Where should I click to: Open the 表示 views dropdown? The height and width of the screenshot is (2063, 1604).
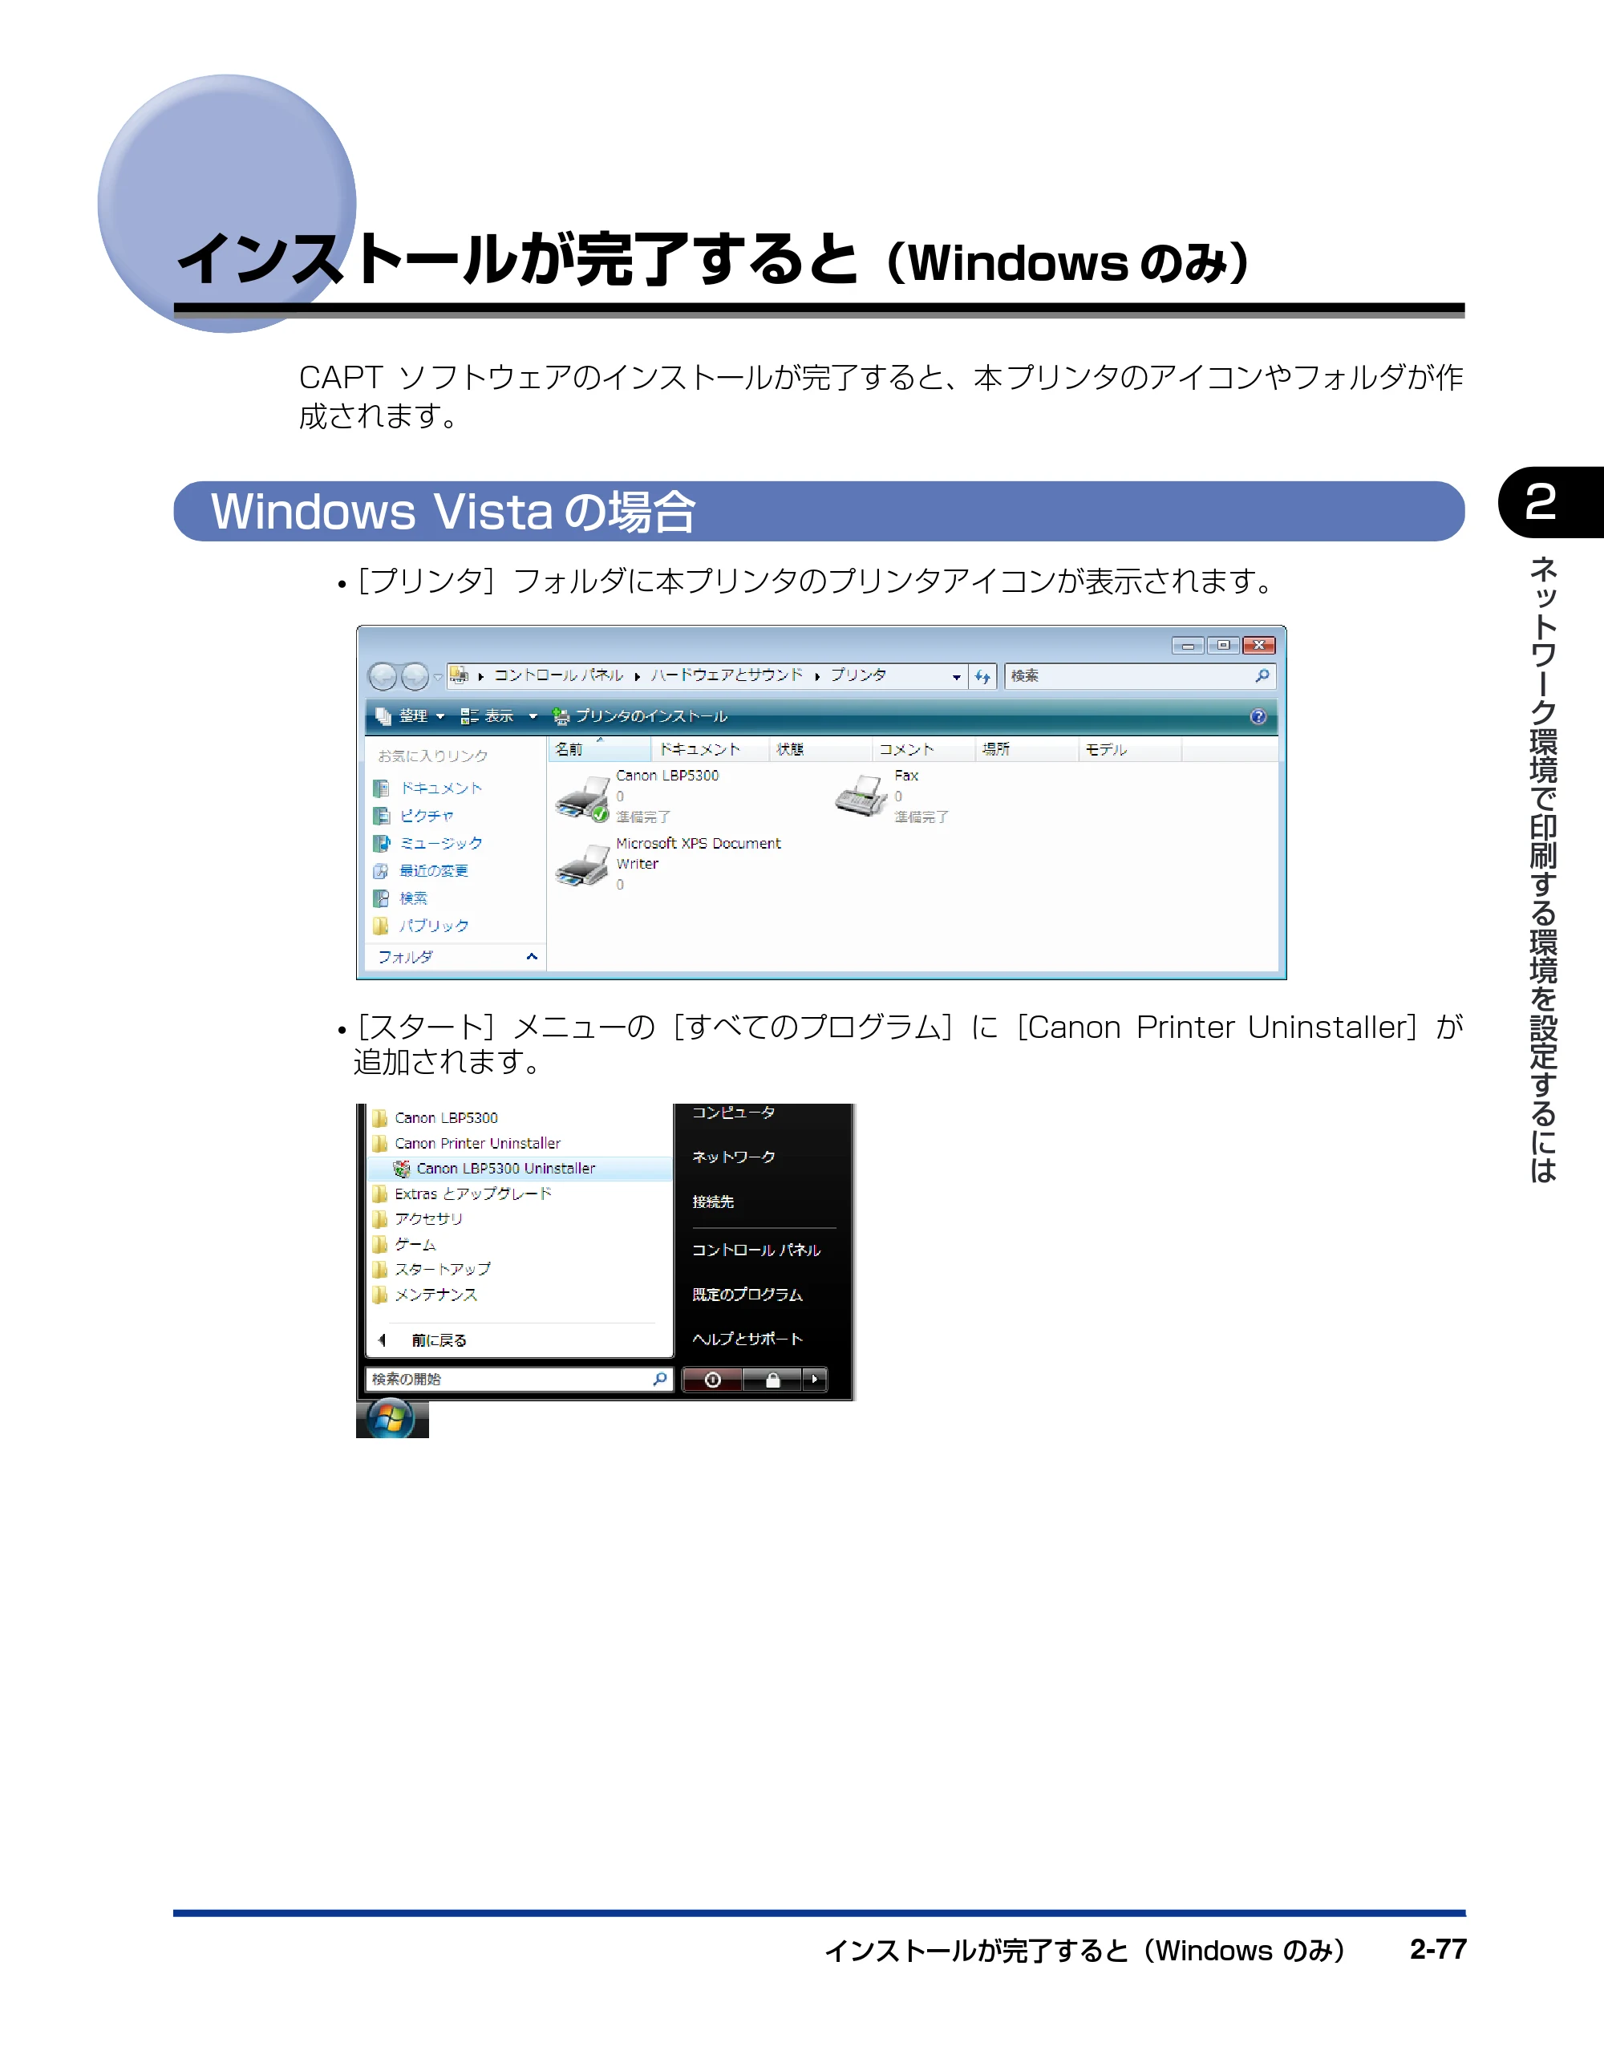click(499, 716)
